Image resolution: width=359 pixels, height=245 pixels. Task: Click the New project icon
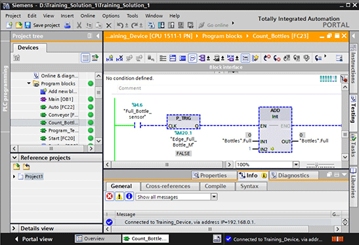(9, 25)
